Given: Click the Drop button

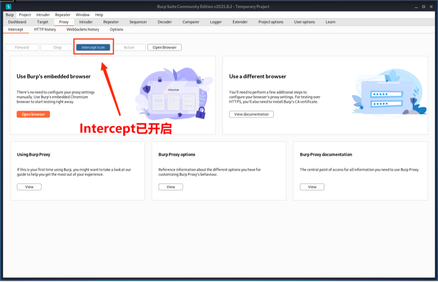Looking at the screenshot, I should tap(57, 48).
